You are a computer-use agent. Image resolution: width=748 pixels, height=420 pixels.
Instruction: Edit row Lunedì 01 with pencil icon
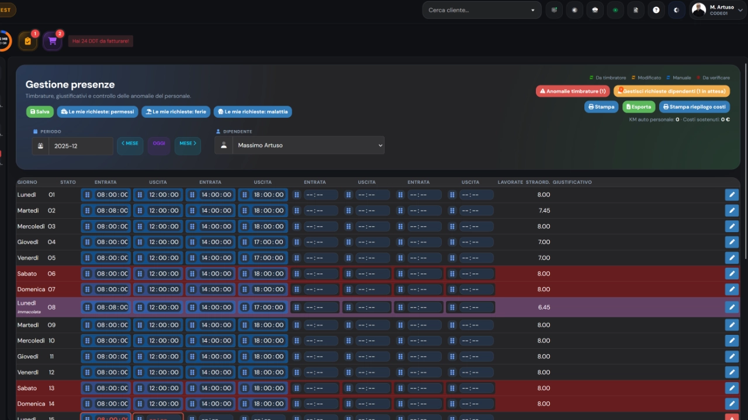point(731,195)
